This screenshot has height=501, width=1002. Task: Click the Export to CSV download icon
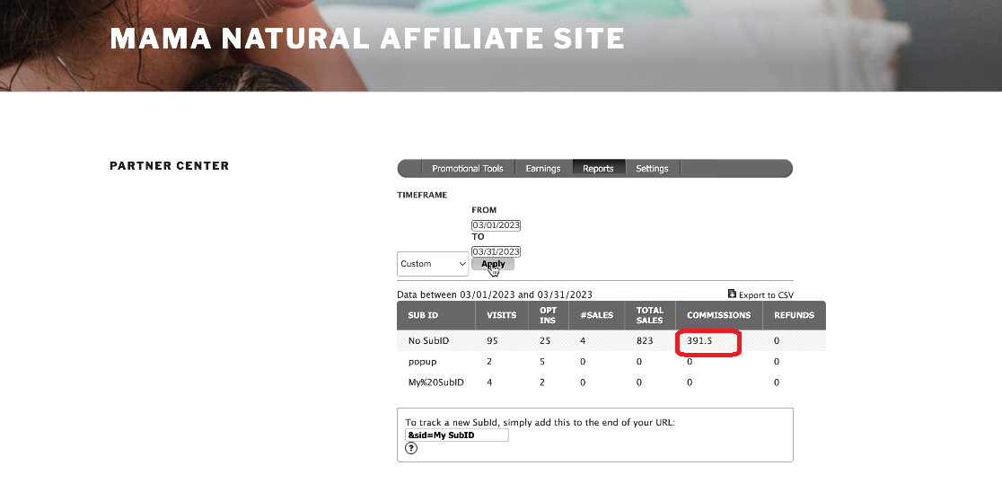(732, 294)
